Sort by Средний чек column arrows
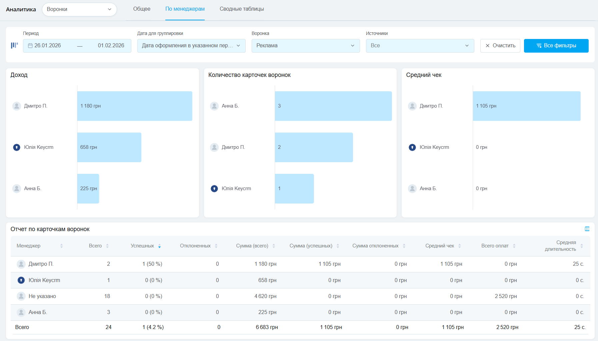The width and height of the screenshot is (598, 341). 459,246
